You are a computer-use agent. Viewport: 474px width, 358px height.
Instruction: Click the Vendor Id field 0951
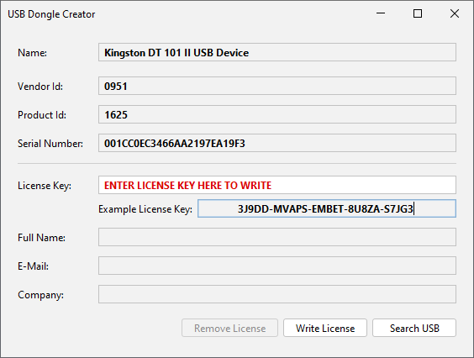pyautogui.click(x=277, y=86)
